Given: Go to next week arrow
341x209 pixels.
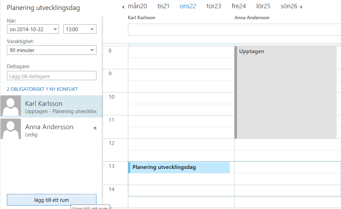Looking at the screenshot, I should (x=301, y=7).
